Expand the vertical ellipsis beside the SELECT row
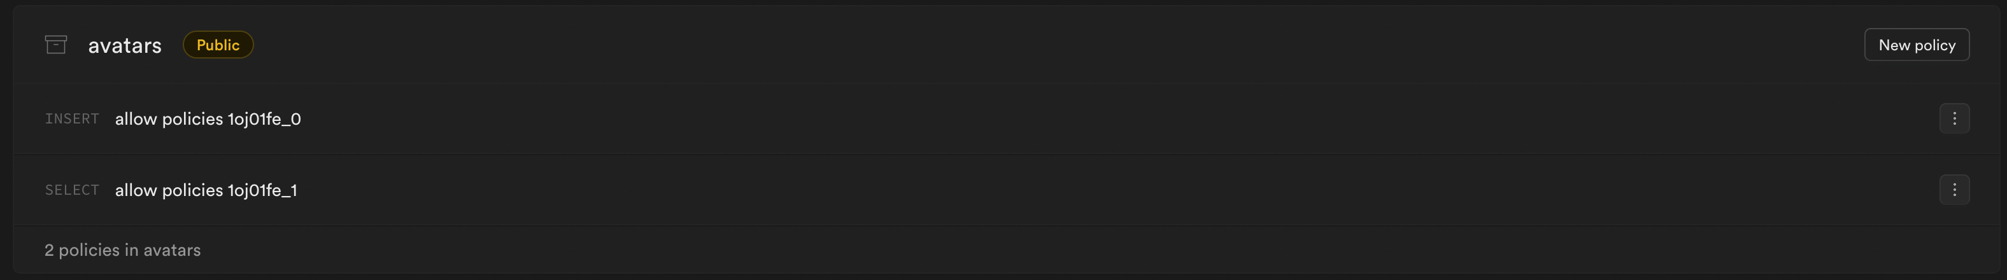Screen dimensions: 2007x280 click(x=1954, y=190)
